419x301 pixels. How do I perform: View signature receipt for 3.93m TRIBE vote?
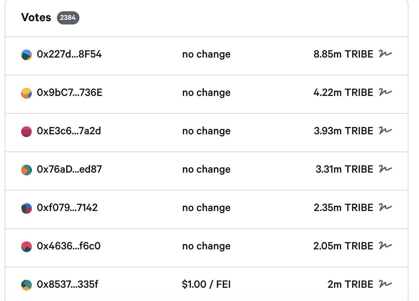click(x=385, y=131)
